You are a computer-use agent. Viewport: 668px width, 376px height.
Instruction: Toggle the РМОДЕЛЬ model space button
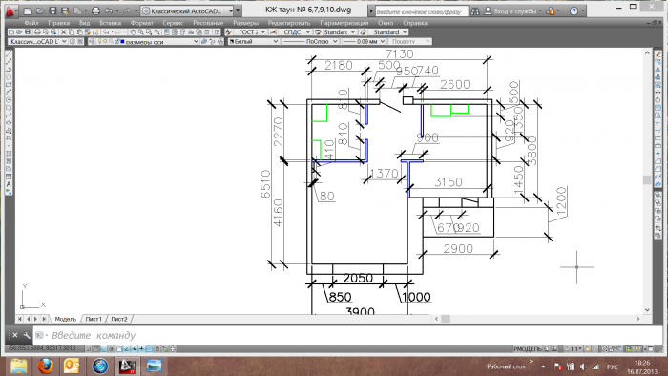(x=527, y=349)
